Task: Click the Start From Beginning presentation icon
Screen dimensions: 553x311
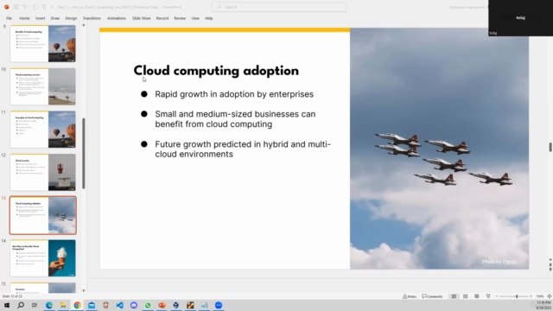Action: 44,7
